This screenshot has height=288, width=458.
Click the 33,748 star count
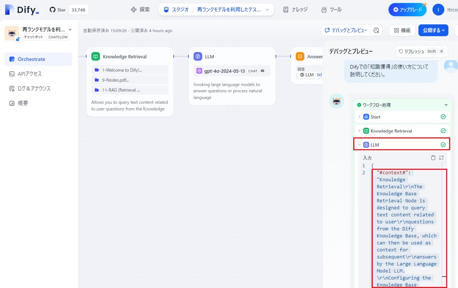(78, 10)
